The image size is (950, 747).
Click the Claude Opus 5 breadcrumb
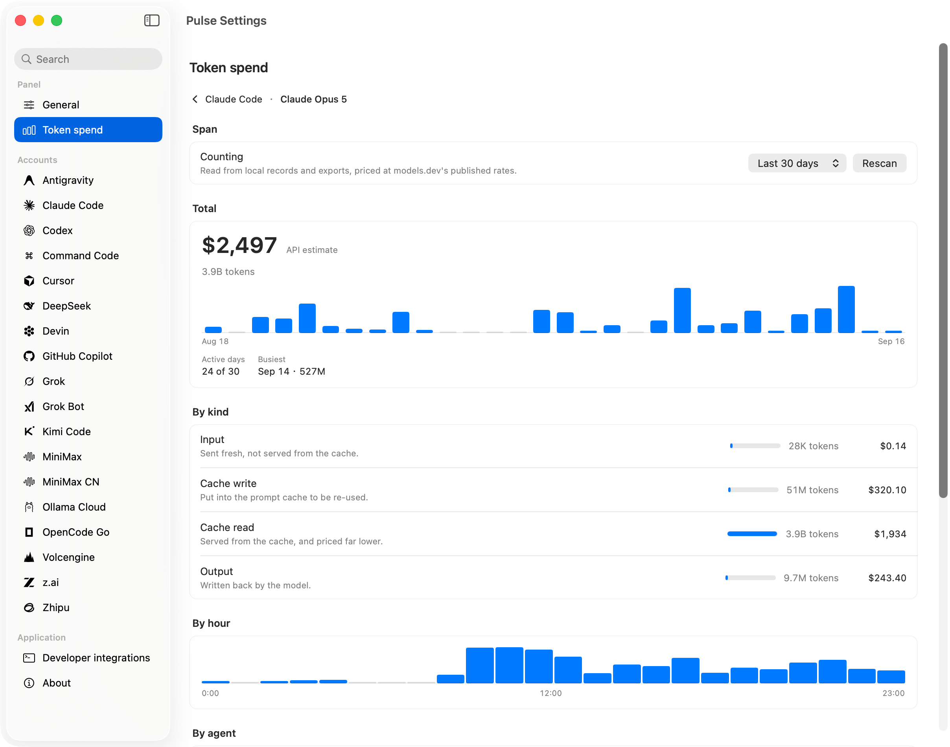pos(313,99)
